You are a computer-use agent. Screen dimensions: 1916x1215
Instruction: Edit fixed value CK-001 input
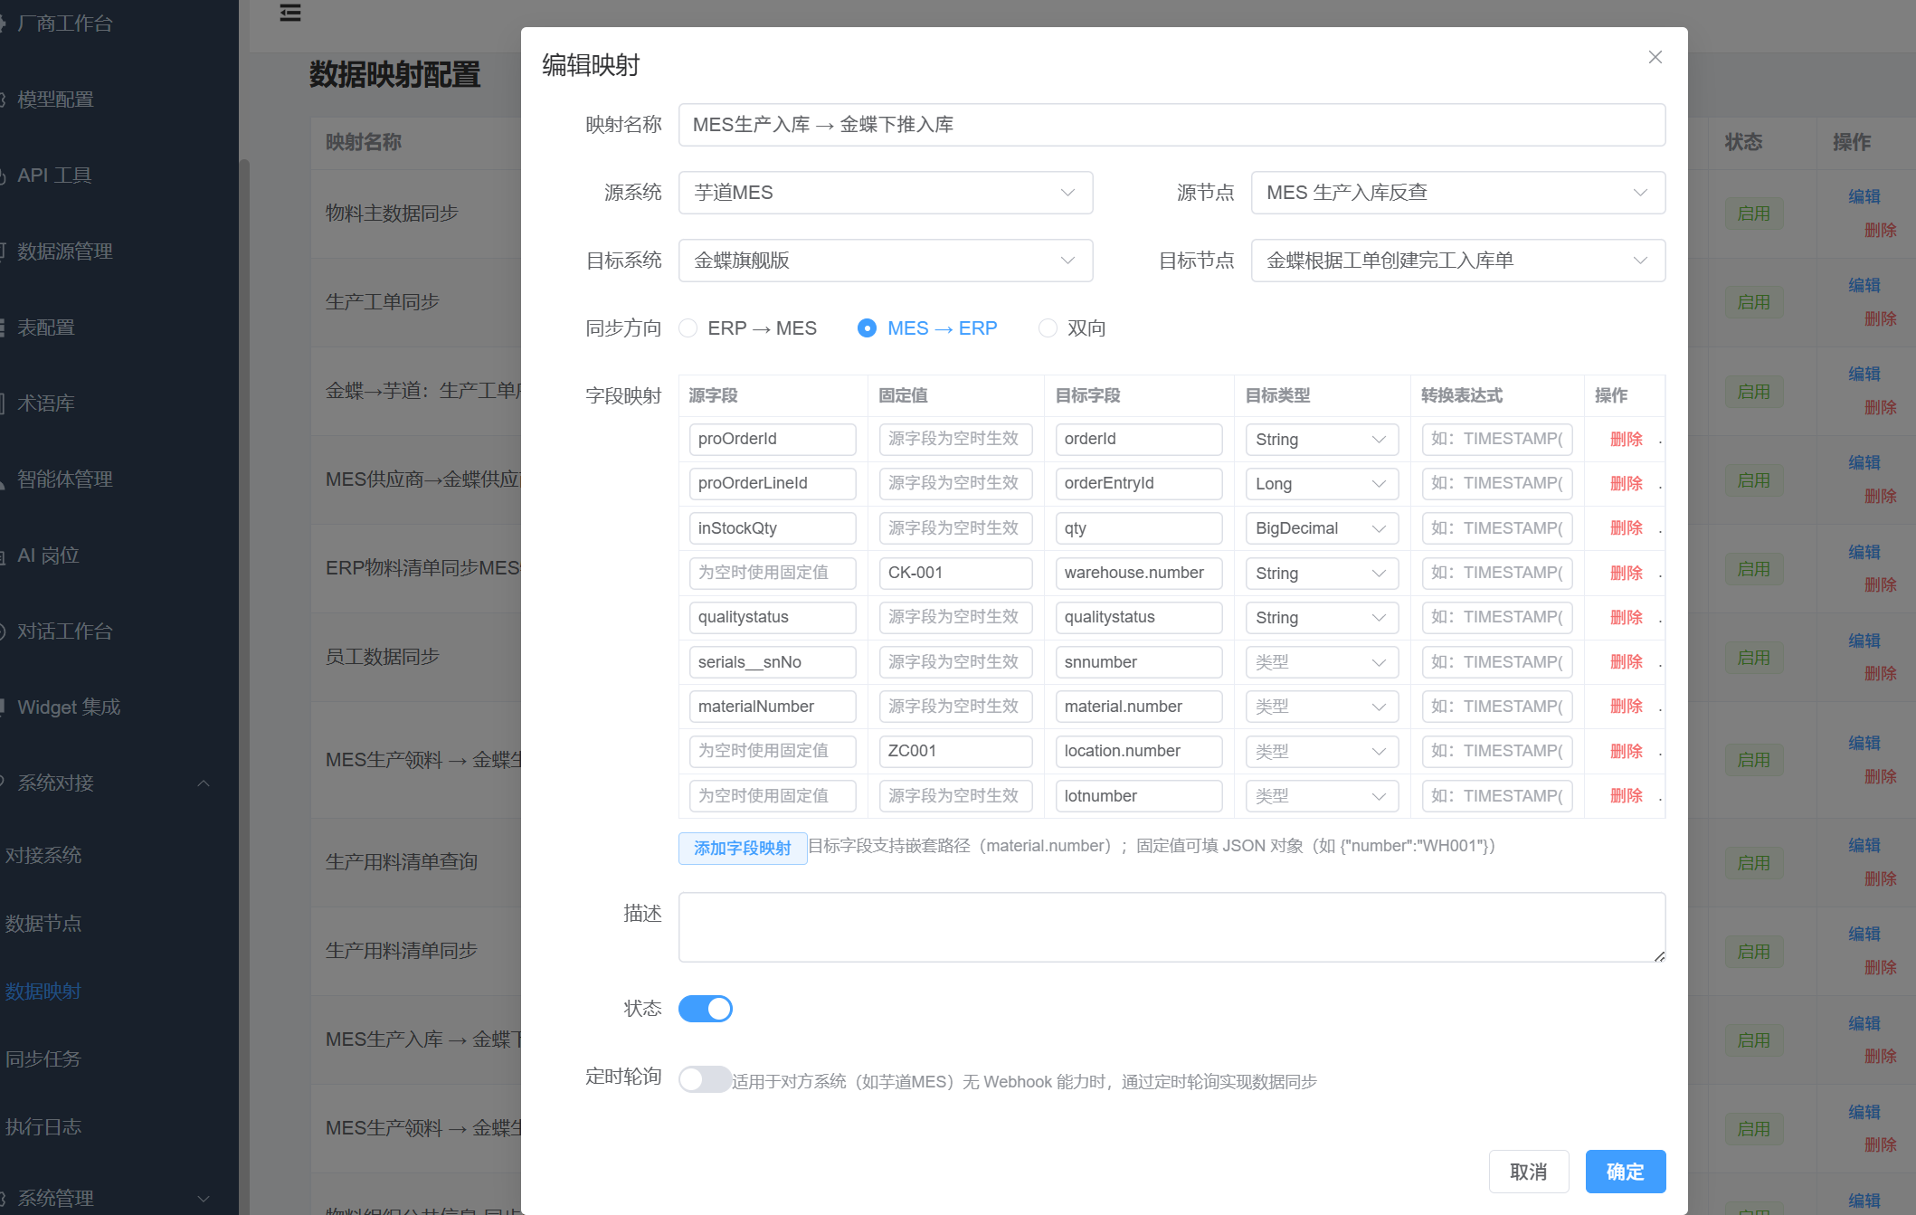956,574
